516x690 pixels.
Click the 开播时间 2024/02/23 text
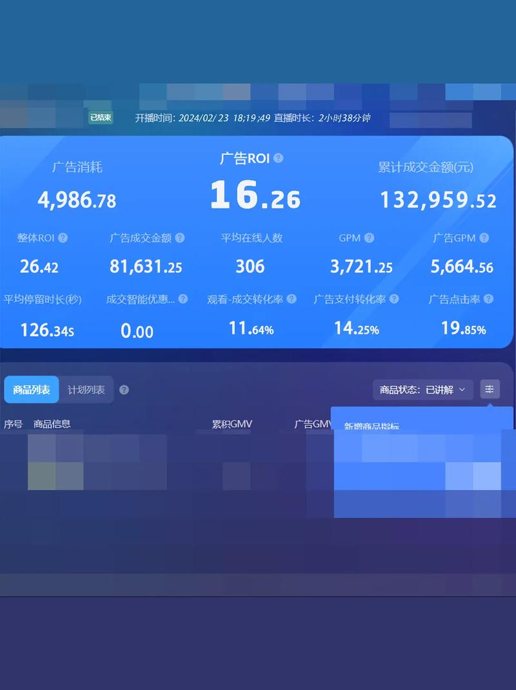point(203,118)
